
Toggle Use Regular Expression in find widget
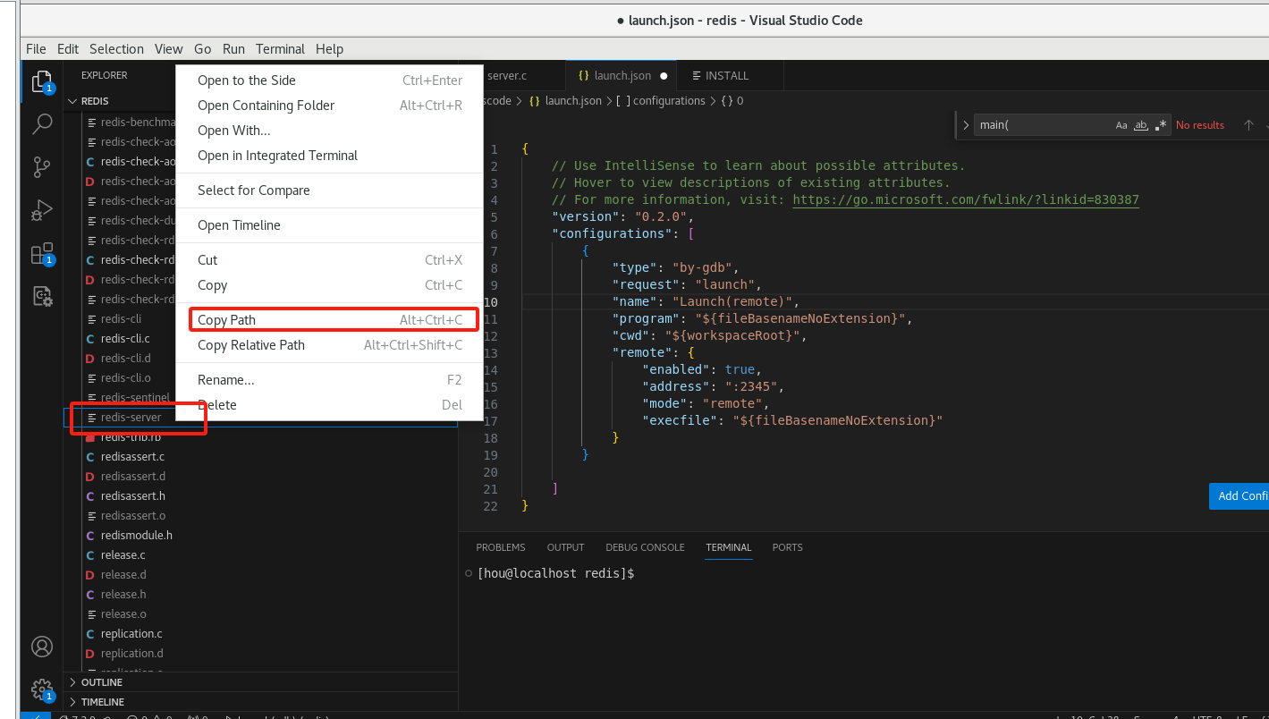pos(1161,125)
